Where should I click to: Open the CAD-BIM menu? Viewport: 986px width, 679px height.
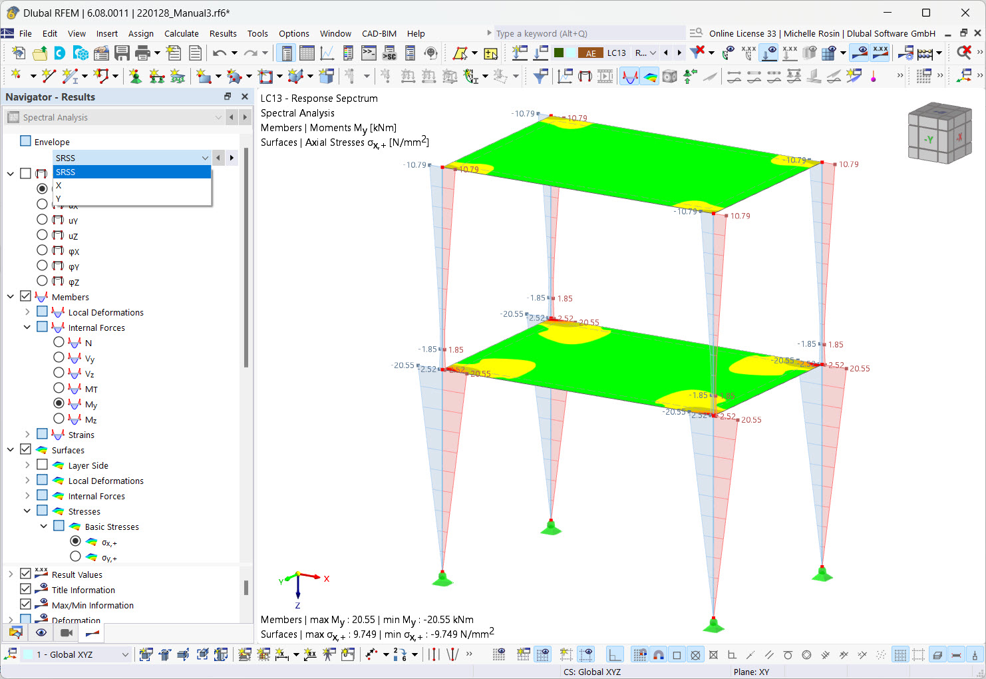coord(379,33)
